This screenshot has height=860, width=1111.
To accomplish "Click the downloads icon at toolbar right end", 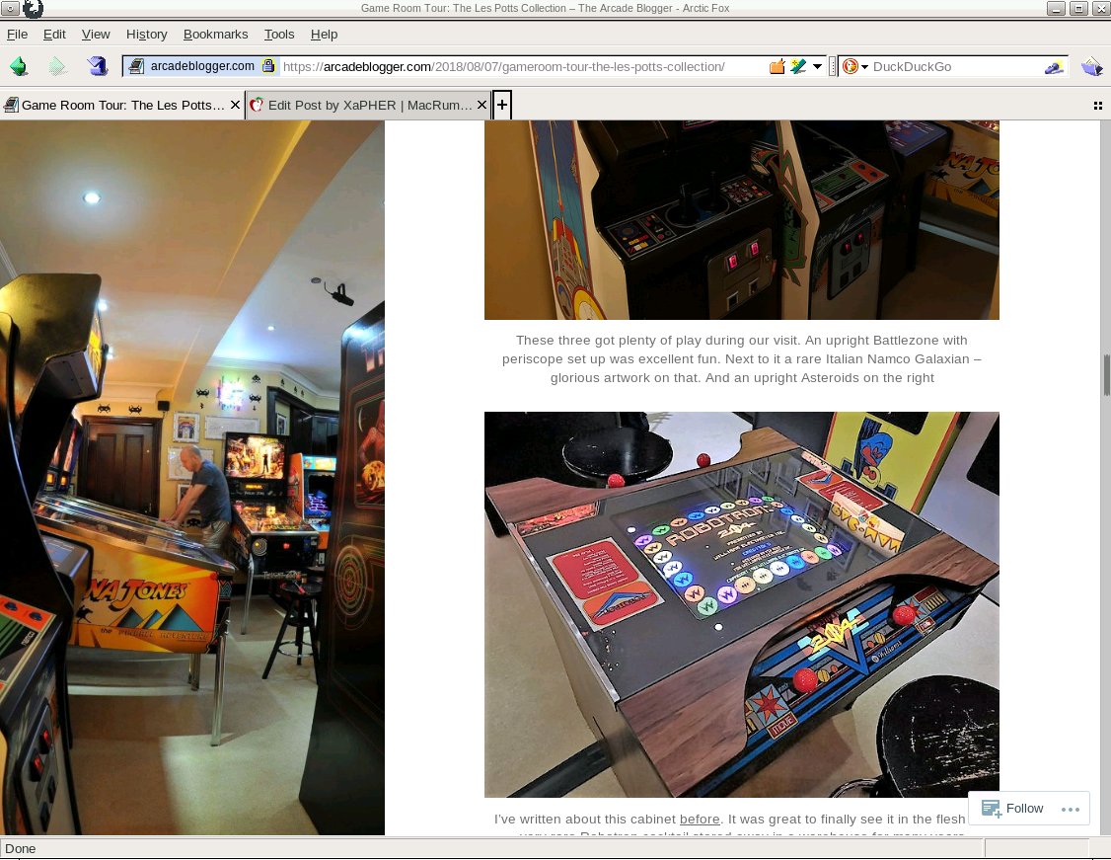I will 1091,66.
